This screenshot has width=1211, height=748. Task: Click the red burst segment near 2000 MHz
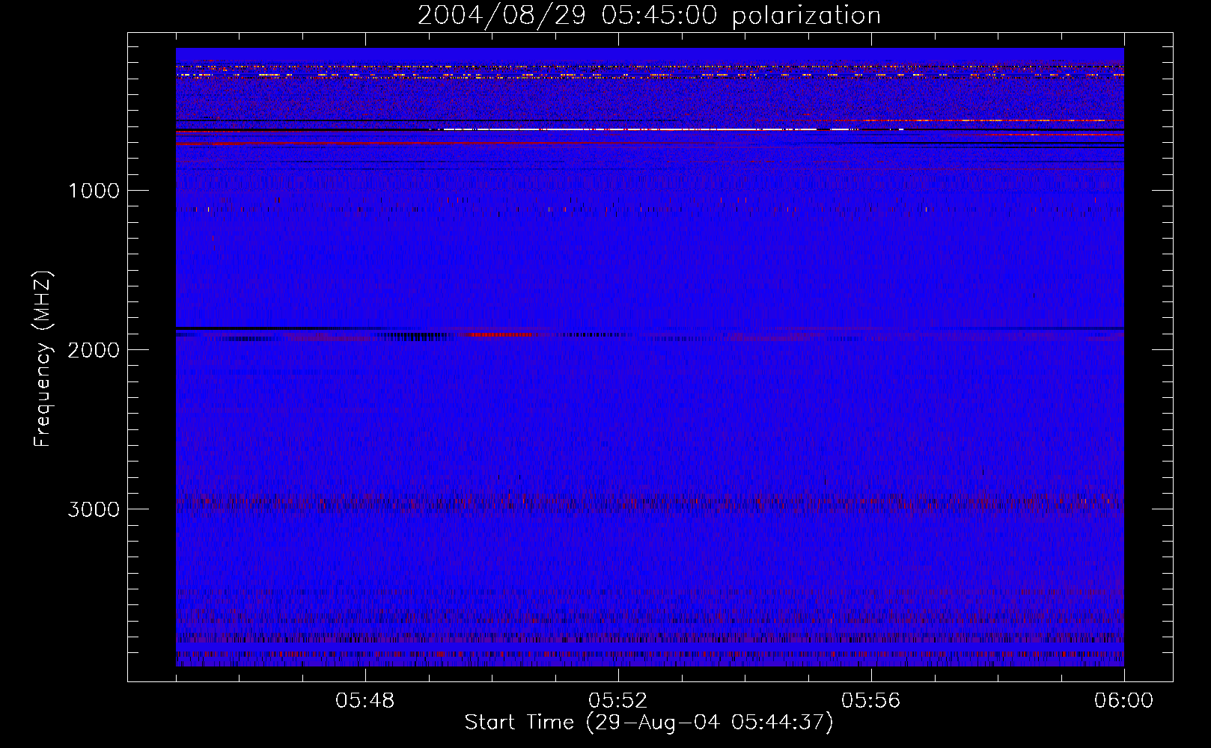pos(500,334)
